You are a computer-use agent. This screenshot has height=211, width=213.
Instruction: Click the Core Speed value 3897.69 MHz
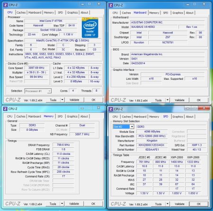(36, 68)
